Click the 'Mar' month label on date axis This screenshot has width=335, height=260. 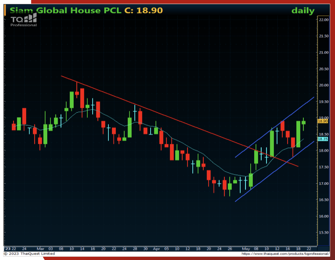click(x=40, y=249)
